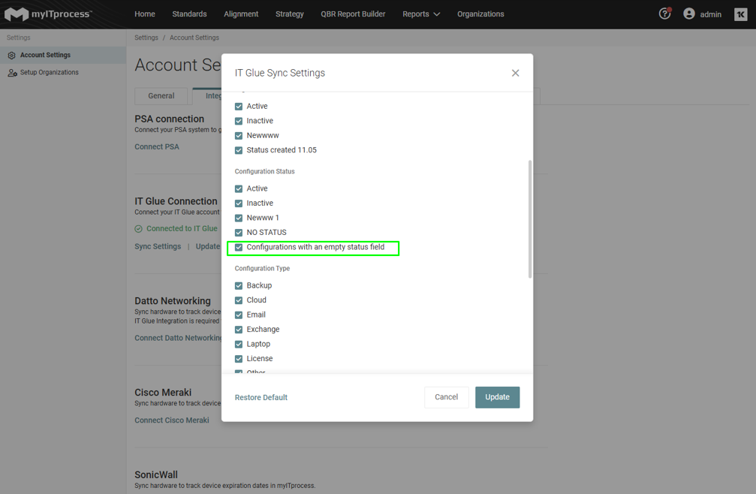Click the K icon beside admin

(740, 14)
